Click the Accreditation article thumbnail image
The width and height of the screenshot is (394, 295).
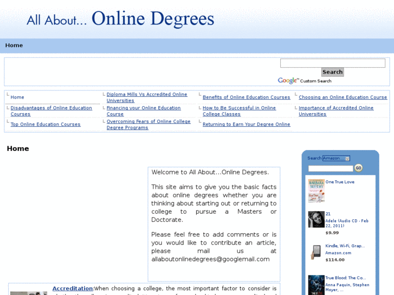click(29, 293)
